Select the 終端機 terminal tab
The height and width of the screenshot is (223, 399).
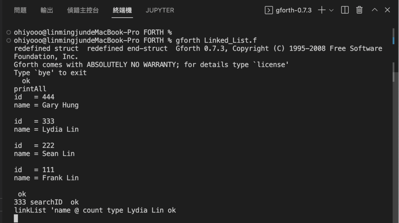pyautogui.click(x=122, y=10)
